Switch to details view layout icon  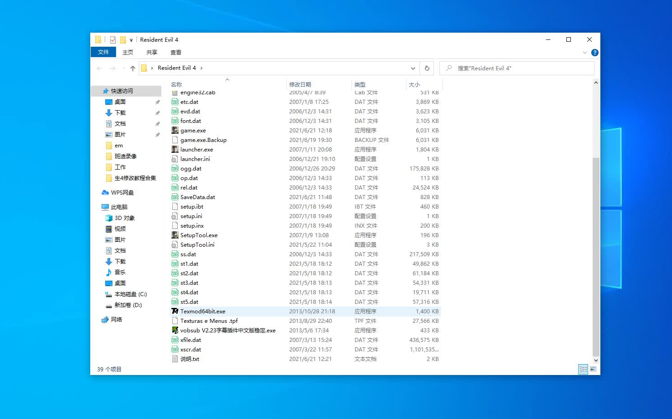(583, 369)
